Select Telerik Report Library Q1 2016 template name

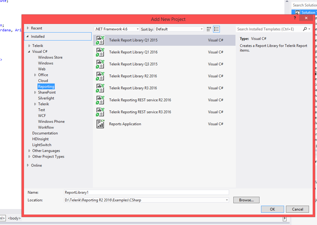pos(133,52)
